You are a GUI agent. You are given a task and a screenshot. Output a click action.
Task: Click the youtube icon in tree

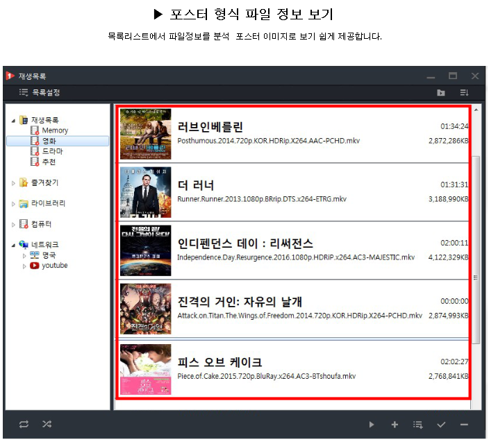point(34,266)
